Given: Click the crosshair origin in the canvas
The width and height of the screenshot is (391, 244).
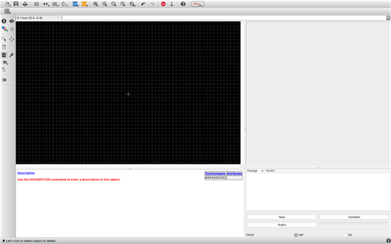Looking at the screenshot, I should coord(128,94).
